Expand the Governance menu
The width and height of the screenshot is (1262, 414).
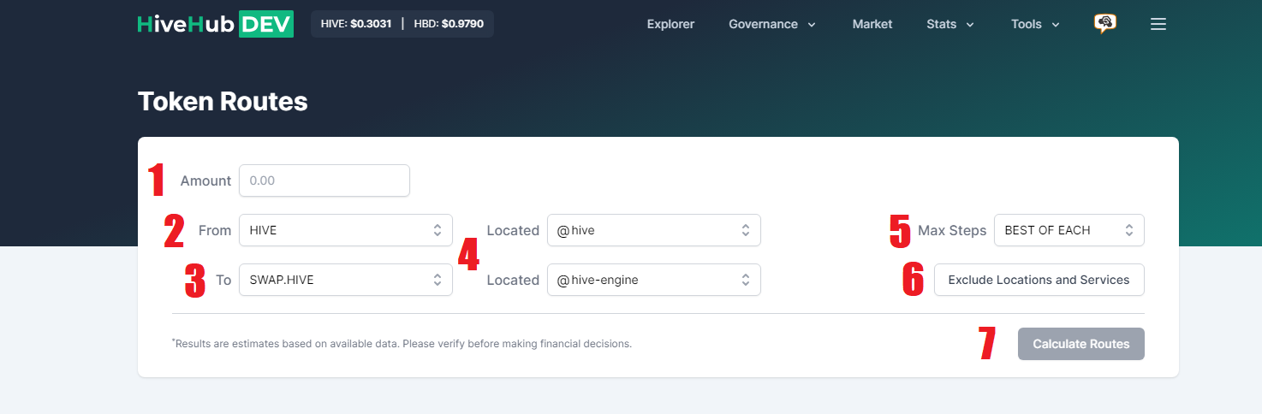coord(772,24)
